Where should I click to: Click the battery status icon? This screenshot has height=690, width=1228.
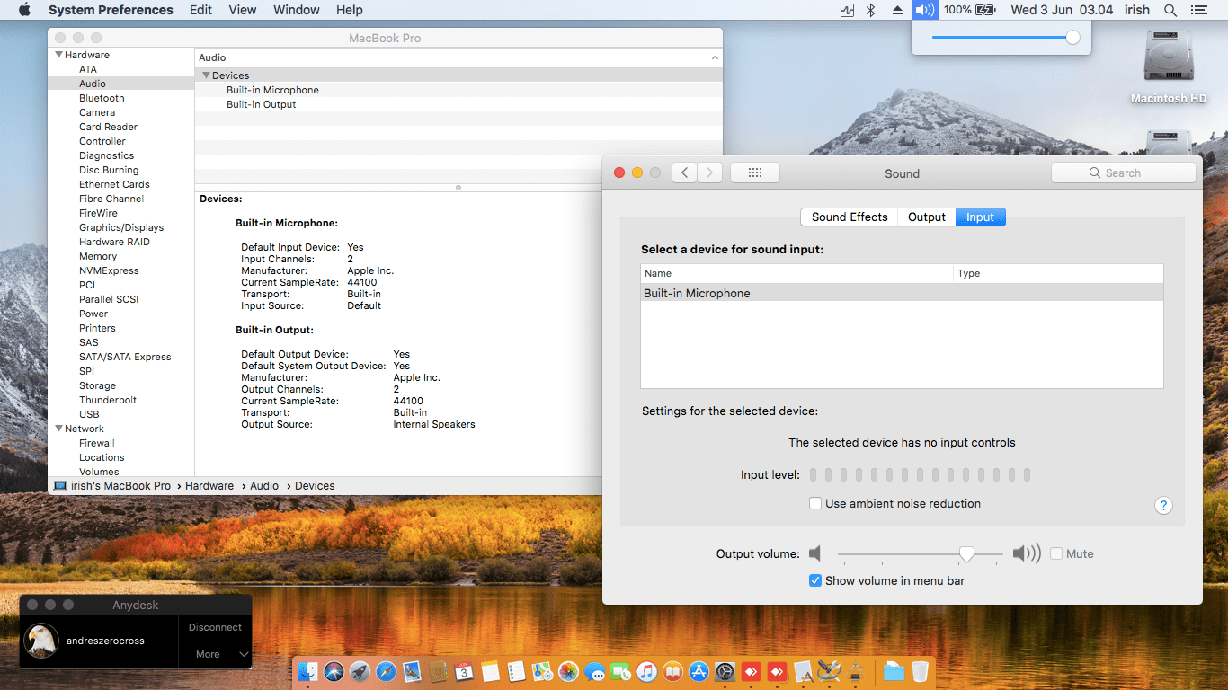click(986, 10)
